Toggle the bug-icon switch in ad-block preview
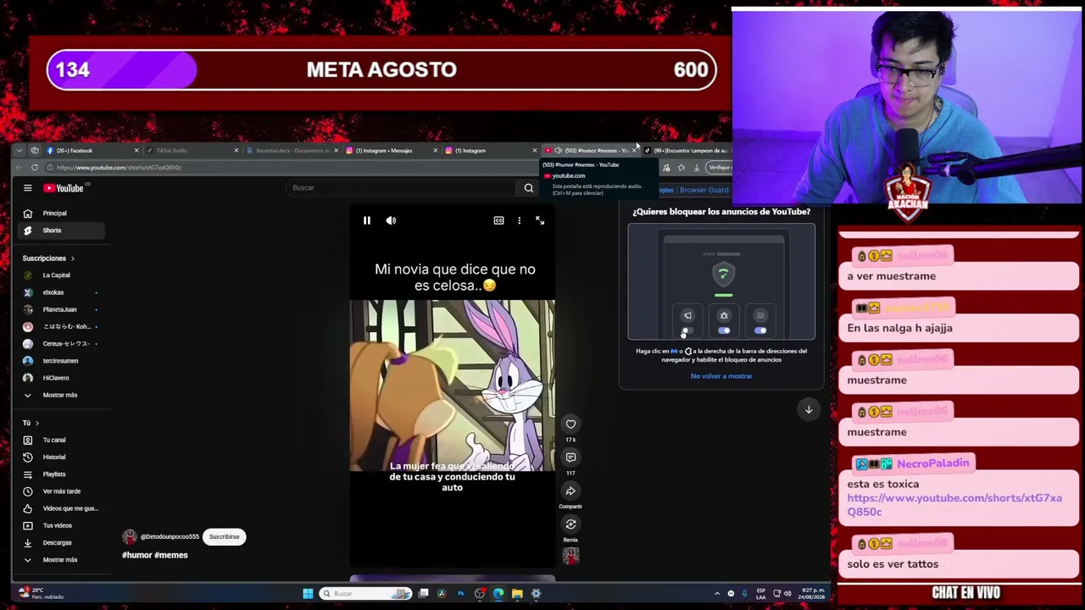The image size is (1085, 610). 724,330
